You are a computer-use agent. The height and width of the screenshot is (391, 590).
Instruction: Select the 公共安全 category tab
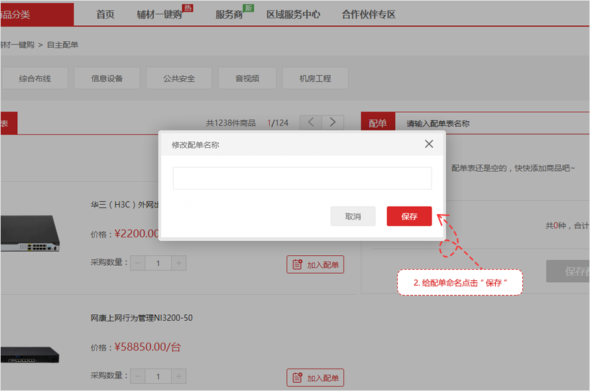(179, 78)
